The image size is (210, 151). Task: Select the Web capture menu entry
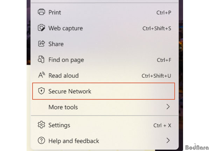point(104,28)
